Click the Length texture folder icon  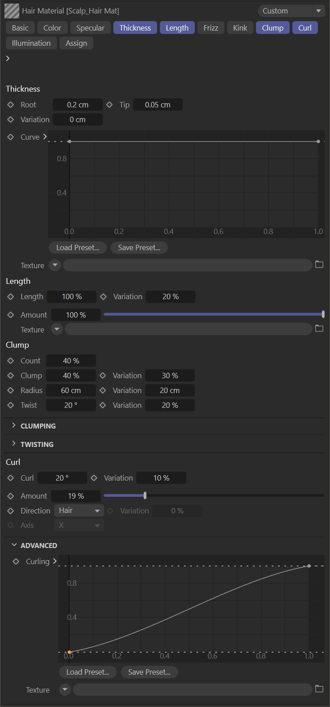319,329
